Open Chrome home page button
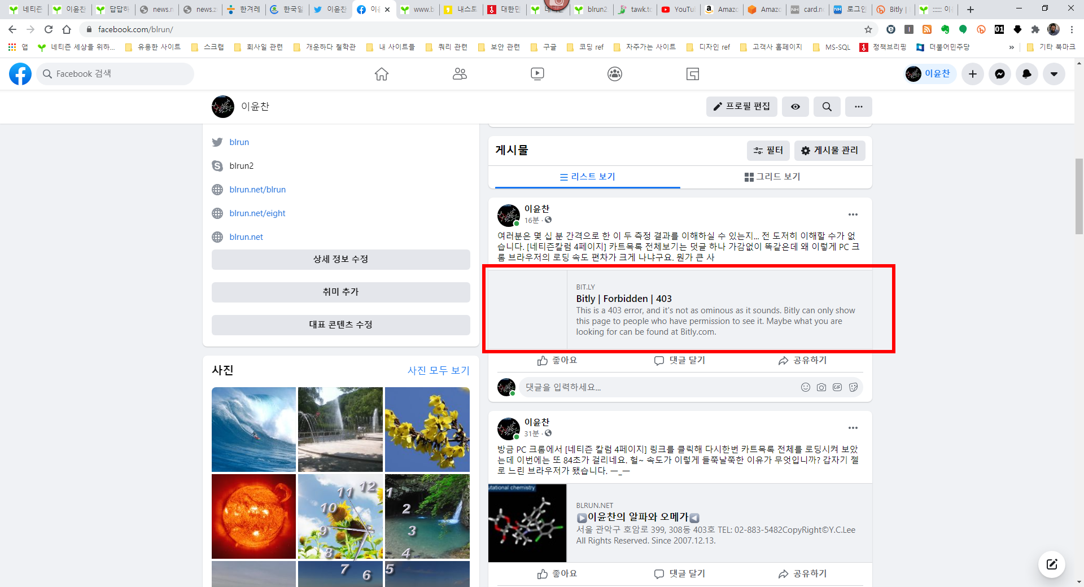The image size is (1084, 587). 67,29
